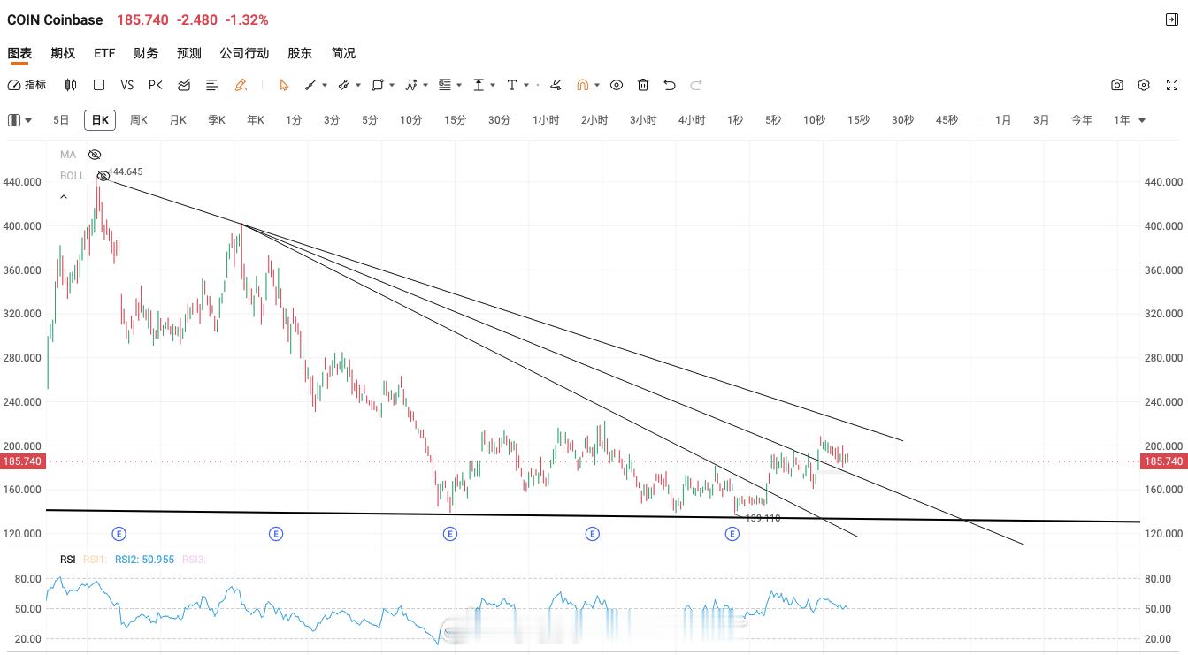1188x655 pixels.
Task: Select the 周K weekly interval
Action: (139, 120)
